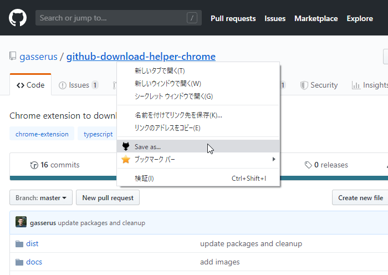Image resolution: width=388 pixels, height=275 pixels.
Task: Choose 検証(I) inspect menu entry
Action: (x=198, y=179)
